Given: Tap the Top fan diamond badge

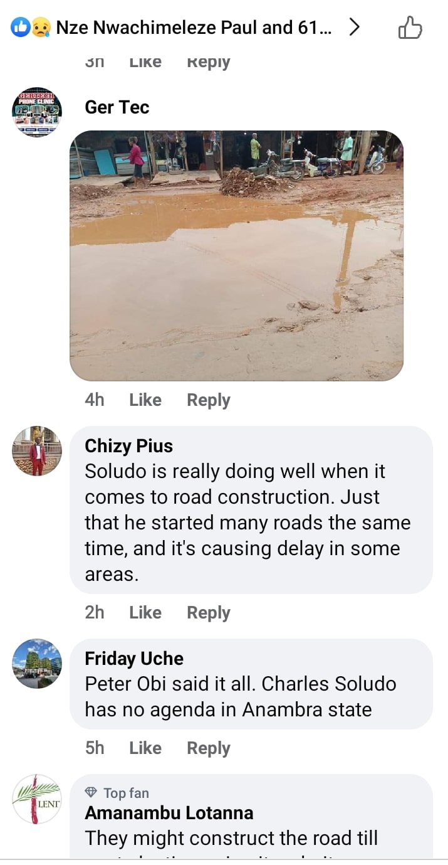Looking at the screenshot, I should pyautogui.click(x=91, y=793).
